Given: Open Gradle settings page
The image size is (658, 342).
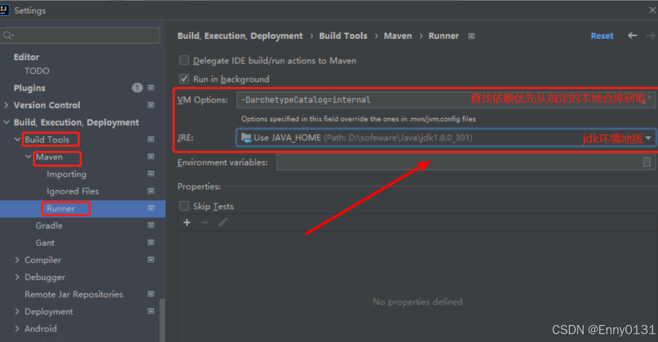Looking at the screenshot, I should [x=49, y=225].
